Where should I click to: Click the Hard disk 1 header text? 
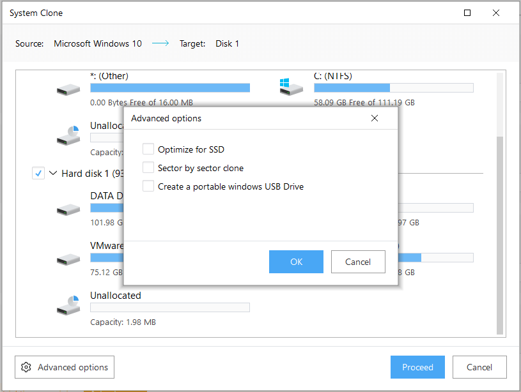pyautogui.click(x=93, y=173)
